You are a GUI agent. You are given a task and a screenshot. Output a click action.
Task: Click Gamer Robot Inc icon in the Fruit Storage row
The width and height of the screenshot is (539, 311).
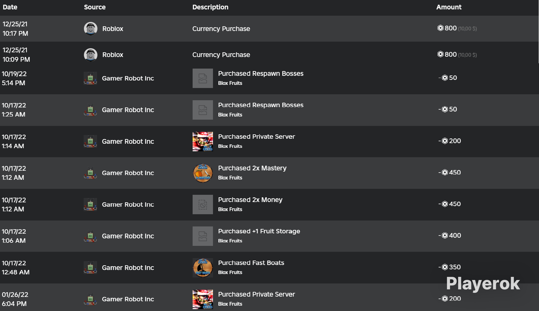coord(90,236)
